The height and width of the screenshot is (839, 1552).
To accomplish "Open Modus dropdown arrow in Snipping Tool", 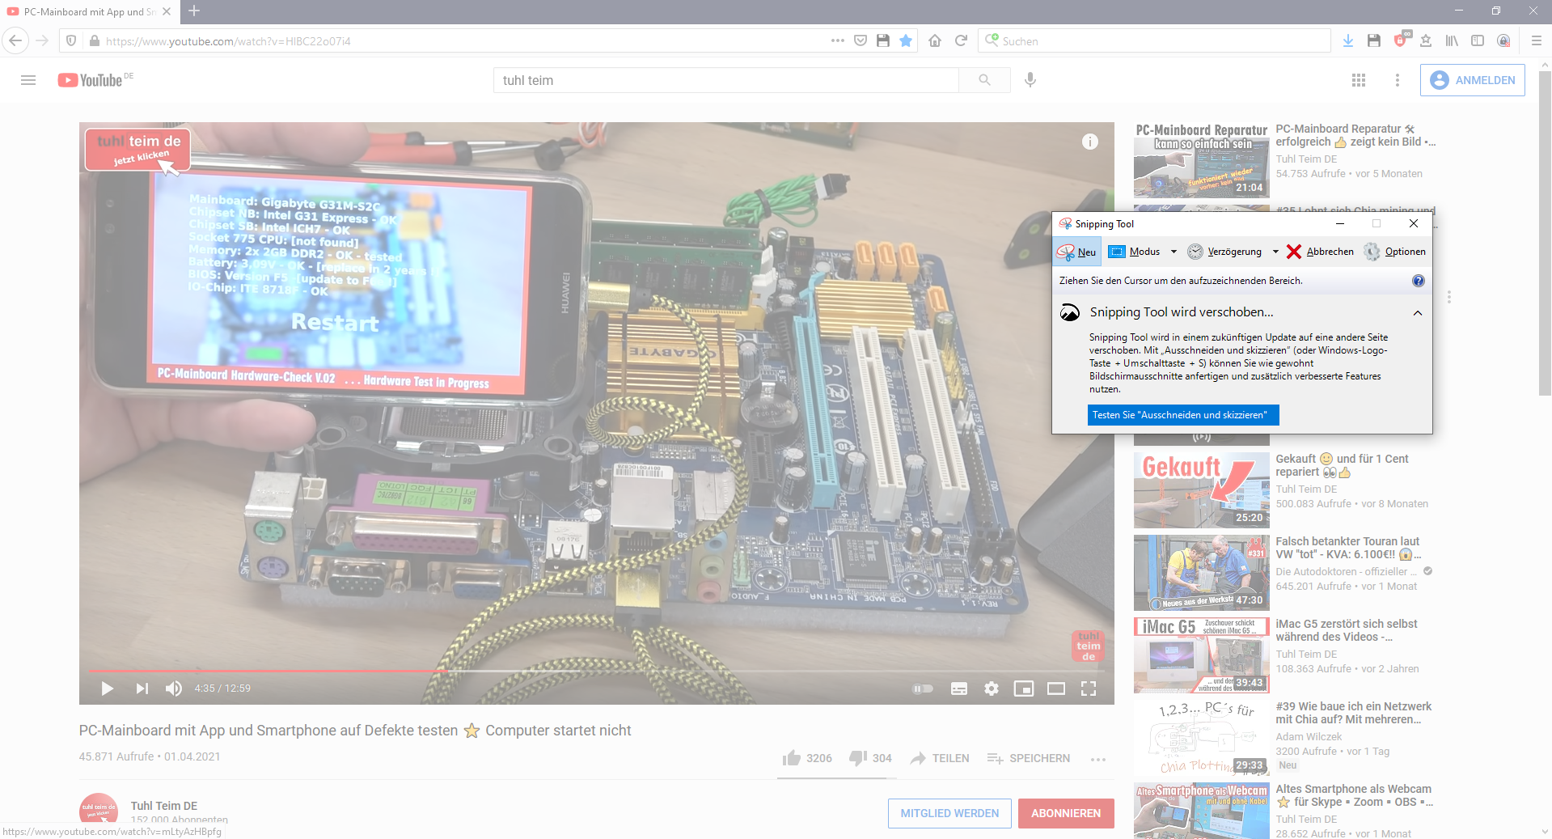I will [1174, 252].
